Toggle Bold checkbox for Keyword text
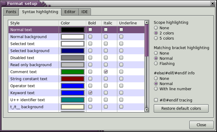 tap(90, 93)
